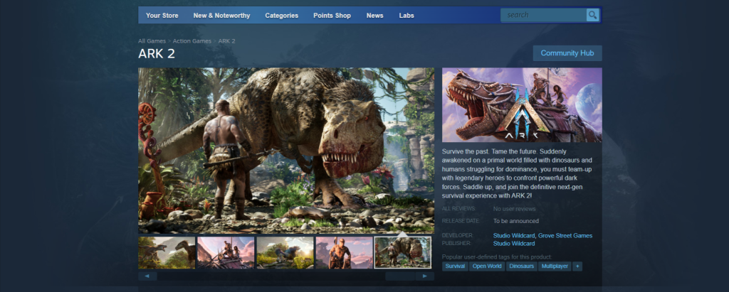Image resolution: width=729 pixels, height=292 pixels.
Task: Click the right scroll arrow under thumbnails
Action: 425,276
